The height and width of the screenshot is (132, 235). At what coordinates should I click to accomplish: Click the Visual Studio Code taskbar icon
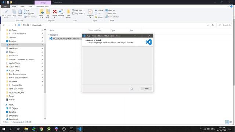click(79, 129)
